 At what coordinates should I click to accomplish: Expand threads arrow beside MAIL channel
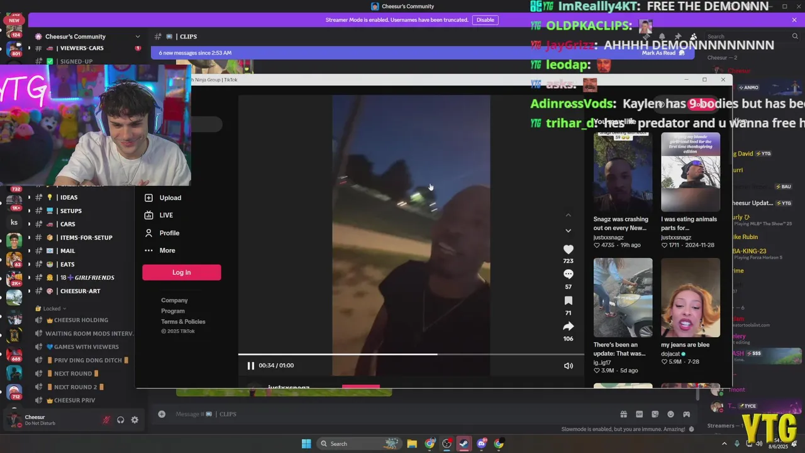[x=29, y=250]
